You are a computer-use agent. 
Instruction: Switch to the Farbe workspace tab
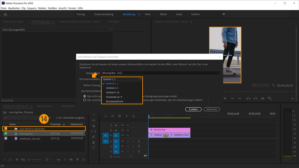click(x=148, y=14)
